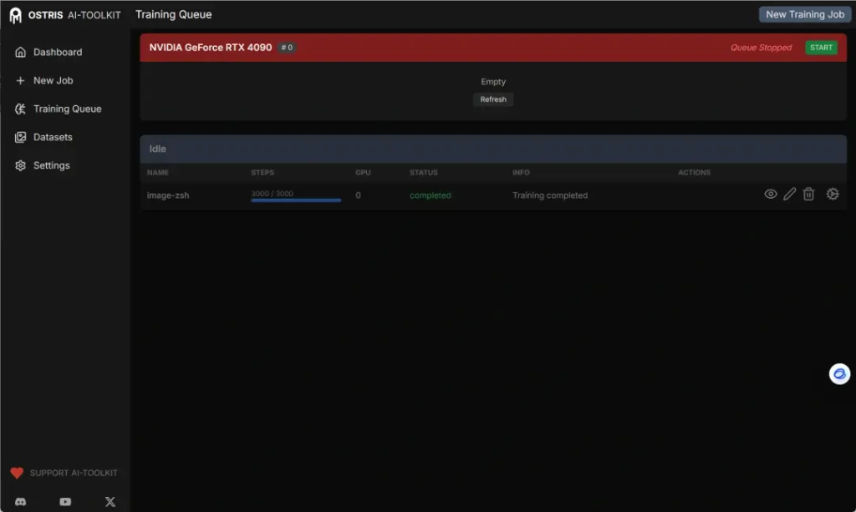The width and height of the screenshot is (856, 512).
Task: Open the Discord link icon
Action: [21, 501]
